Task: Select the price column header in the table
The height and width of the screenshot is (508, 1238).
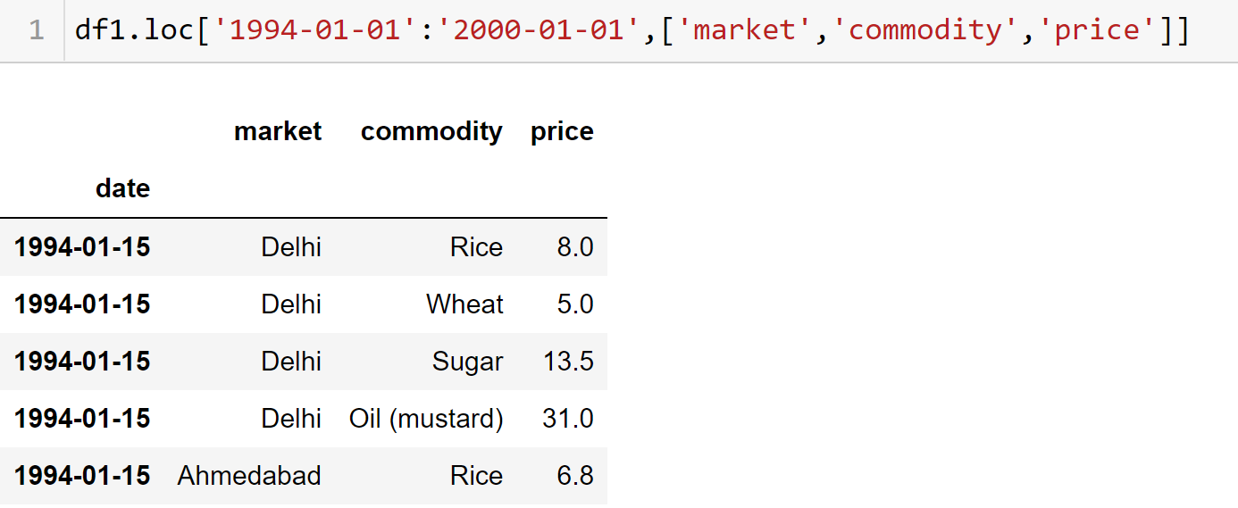Action: [x=562, y=131]
